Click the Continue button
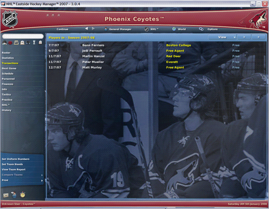 (63, 29)
